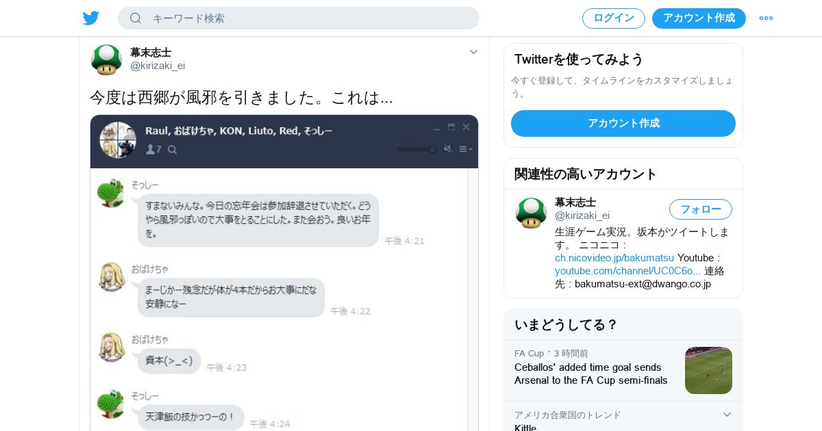Click the 7 participants icon in chat
The image size is (822, 431).
coord(153,149)
